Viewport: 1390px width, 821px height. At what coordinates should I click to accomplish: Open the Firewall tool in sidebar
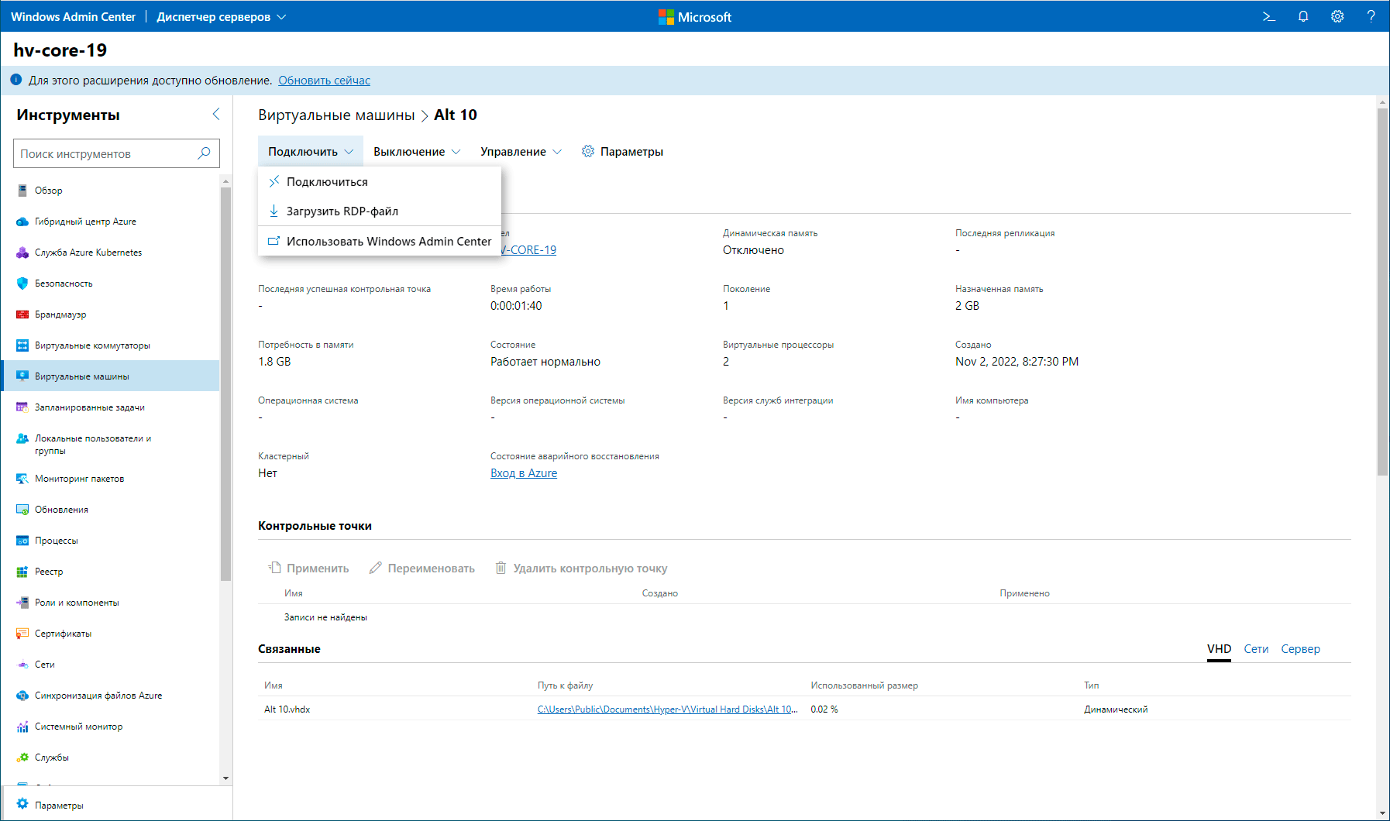click(60, 314)
